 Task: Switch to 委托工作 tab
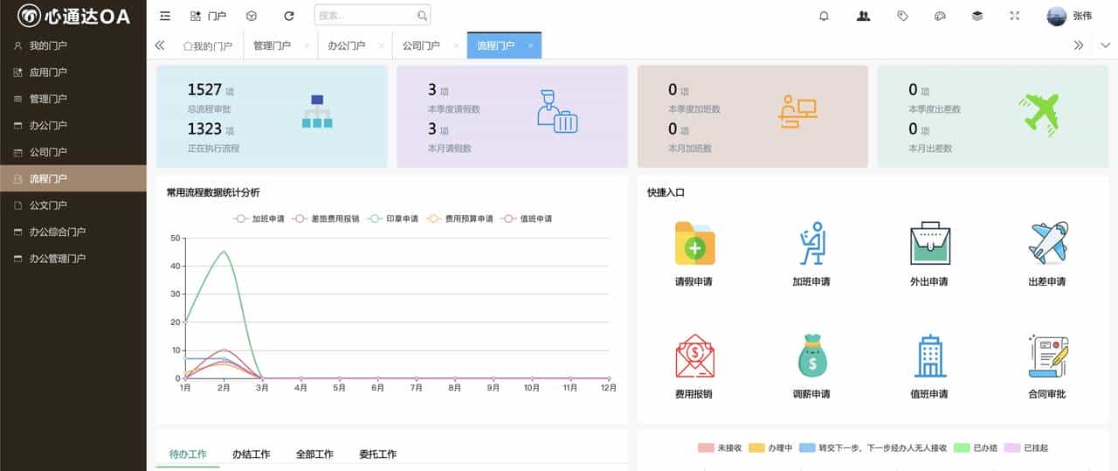(x=377, y=454)
